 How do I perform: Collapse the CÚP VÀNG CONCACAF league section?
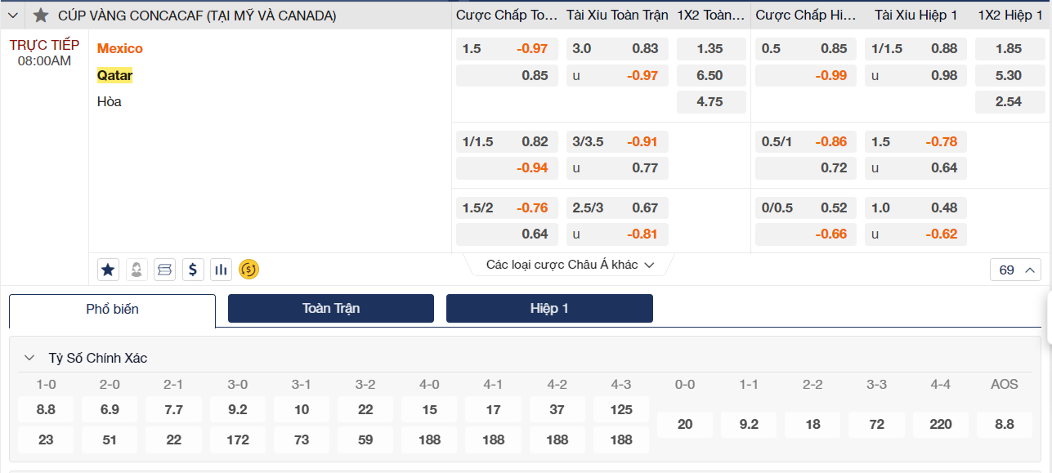13,16
